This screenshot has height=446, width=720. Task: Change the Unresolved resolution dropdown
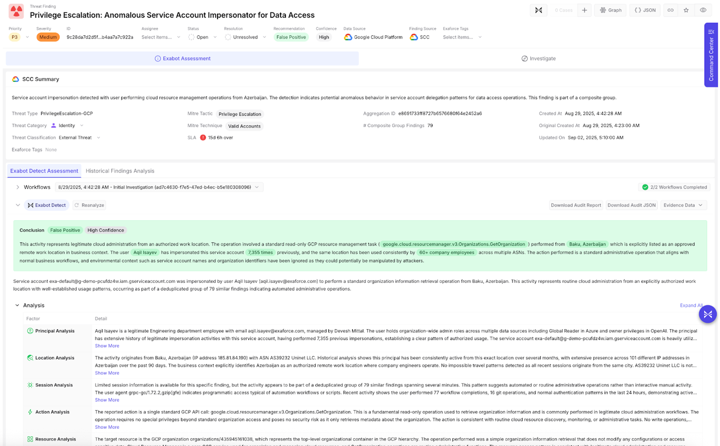pyautogui.click(x=245, y=37)
